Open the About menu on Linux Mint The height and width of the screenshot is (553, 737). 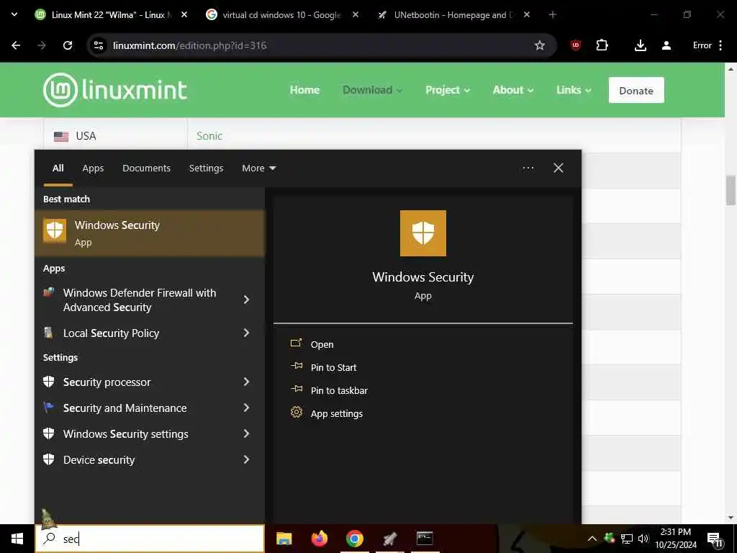coord(512,90)
